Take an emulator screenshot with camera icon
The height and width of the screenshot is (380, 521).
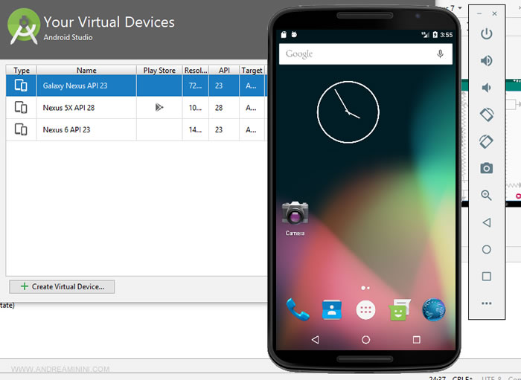487,168
